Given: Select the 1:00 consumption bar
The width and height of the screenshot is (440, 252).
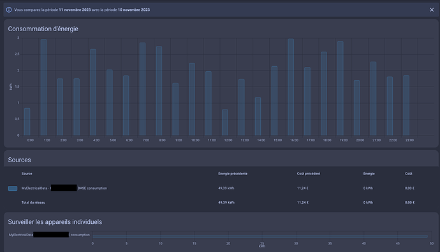Looking at the screenshot, I should pos(43,87).
